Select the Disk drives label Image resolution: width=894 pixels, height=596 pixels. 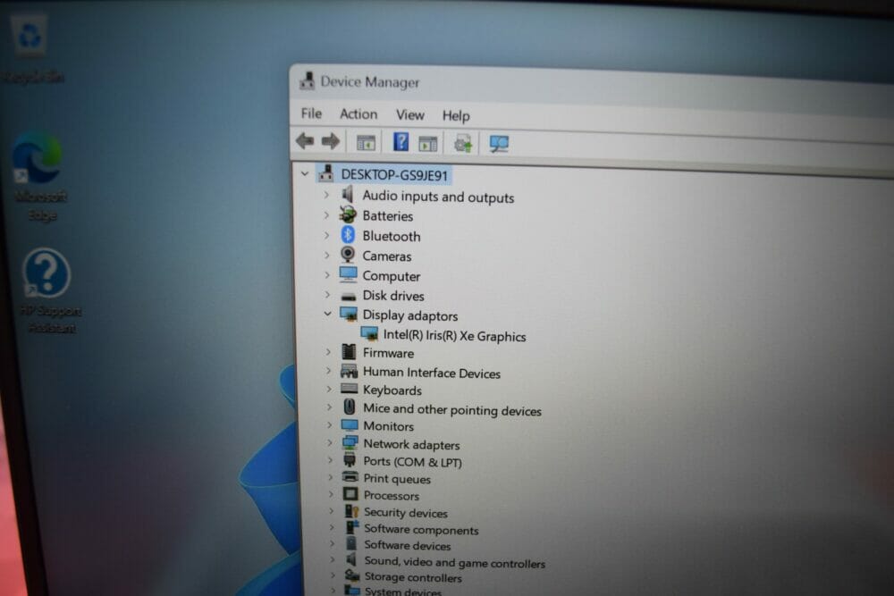pos(393,295)
